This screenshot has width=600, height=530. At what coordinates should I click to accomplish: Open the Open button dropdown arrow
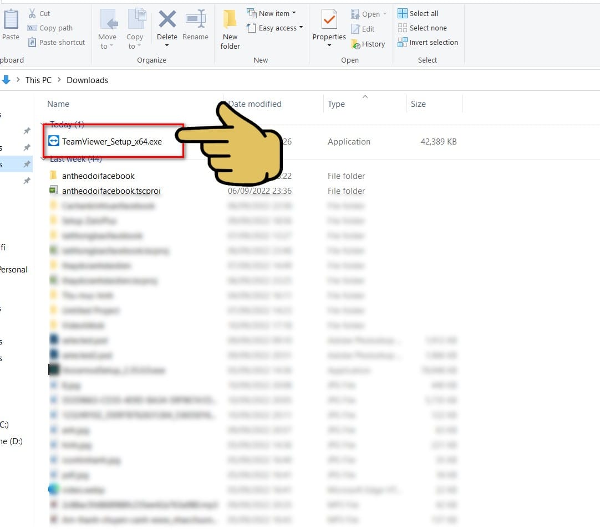(x=385, y=14)
